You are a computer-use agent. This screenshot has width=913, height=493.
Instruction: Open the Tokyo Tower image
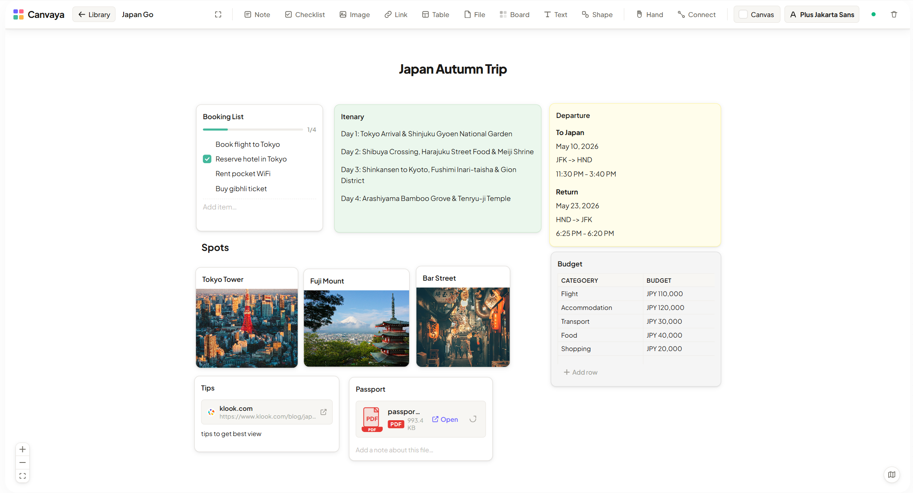[247, 328]
